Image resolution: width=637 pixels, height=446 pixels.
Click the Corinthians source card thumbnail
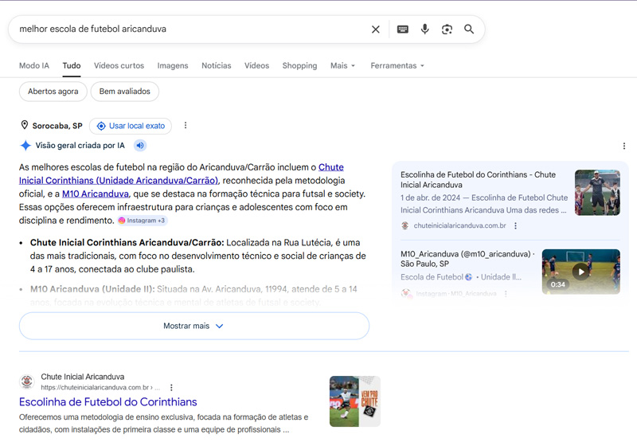[597, 193]
